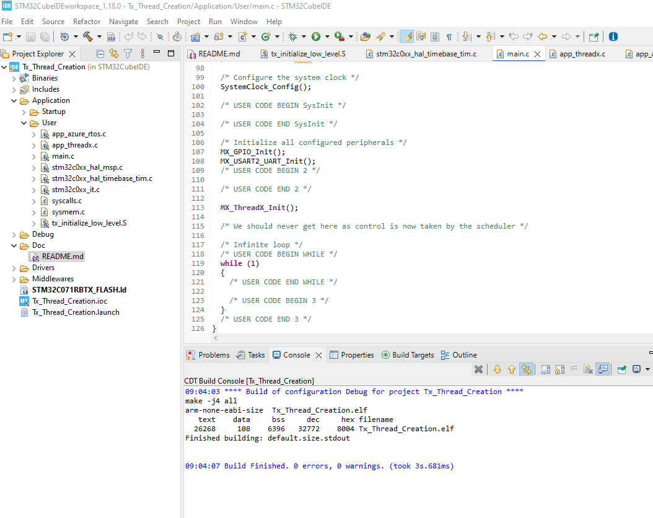Click console next error down arrow

(x=497, y=369)
